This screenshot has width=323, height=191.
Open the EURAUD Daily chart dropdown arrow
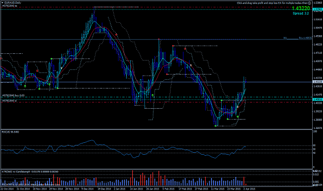[x=2, y=3]
